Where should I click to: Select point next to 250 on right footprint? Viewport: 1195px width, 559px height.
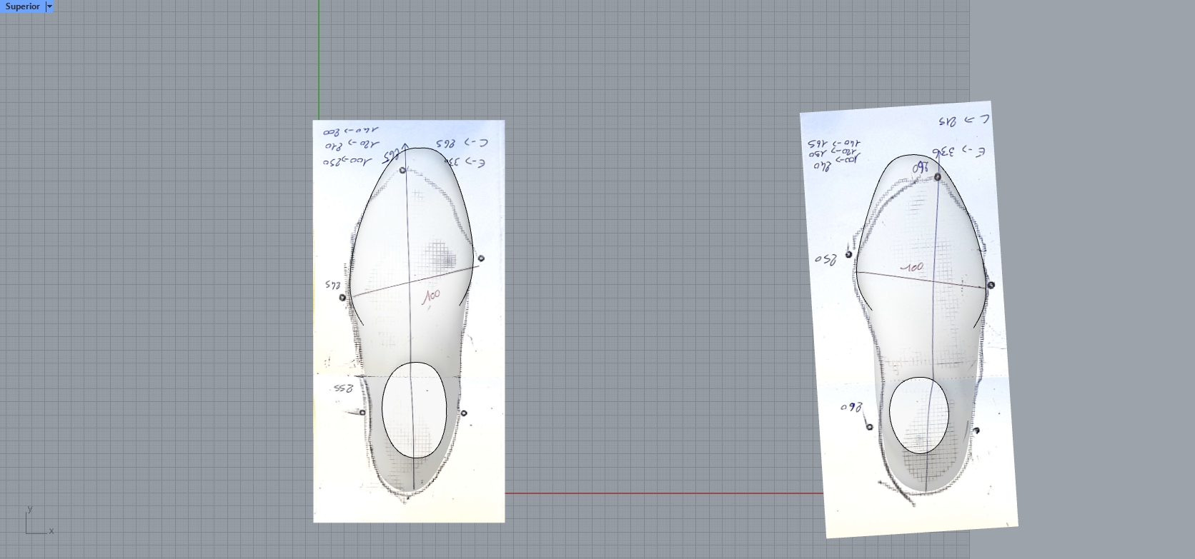pyautogui.click(x=848, y=254)
